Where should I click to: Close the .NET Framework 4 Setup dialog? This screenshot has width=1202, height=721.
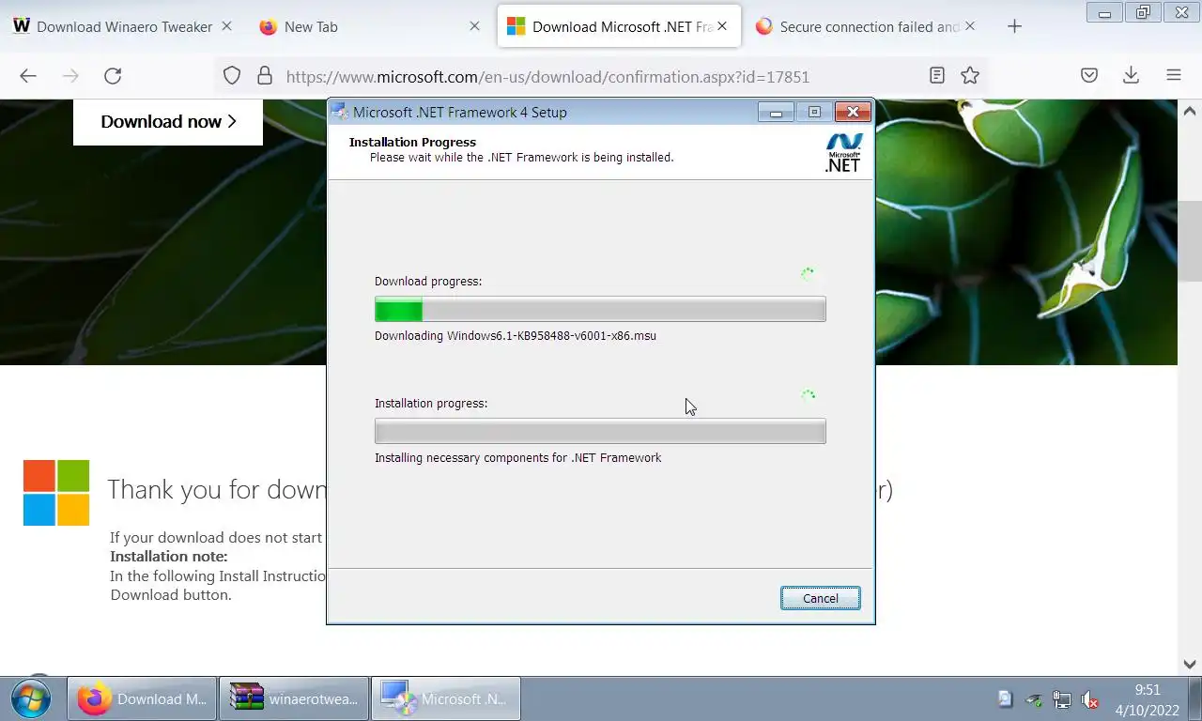coord(852,112)
